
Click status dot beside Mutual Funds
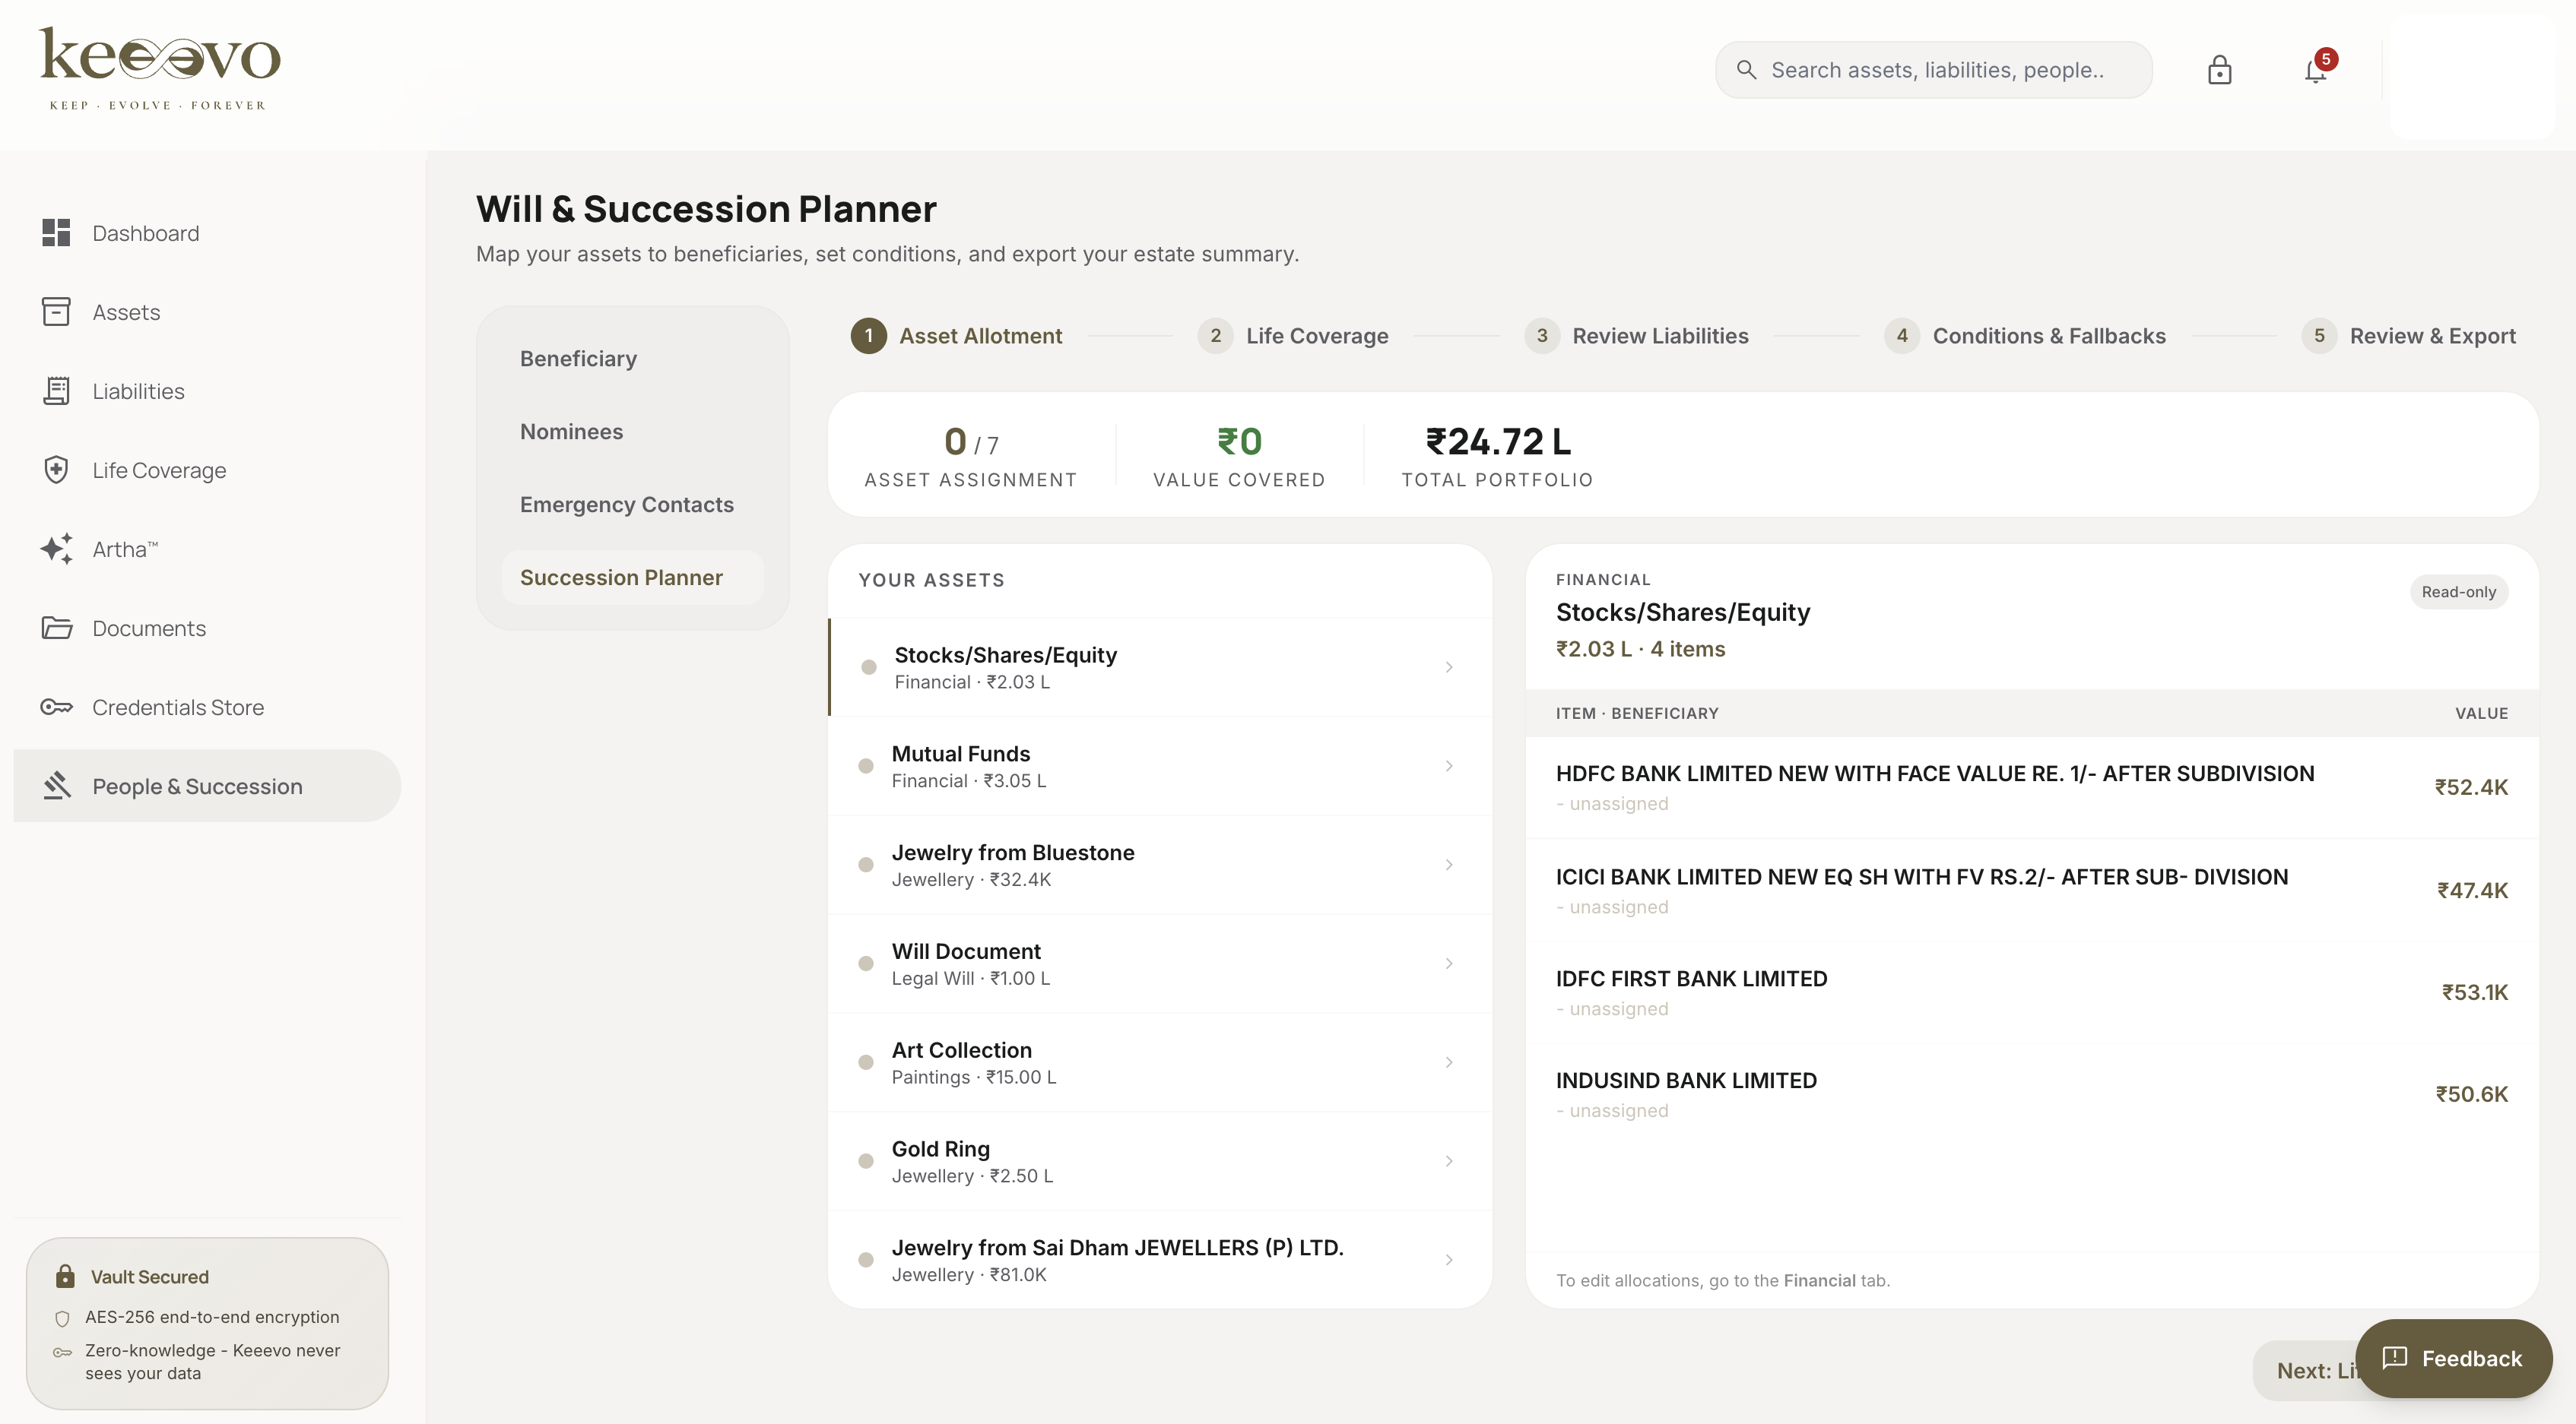(x=866, y=765)
